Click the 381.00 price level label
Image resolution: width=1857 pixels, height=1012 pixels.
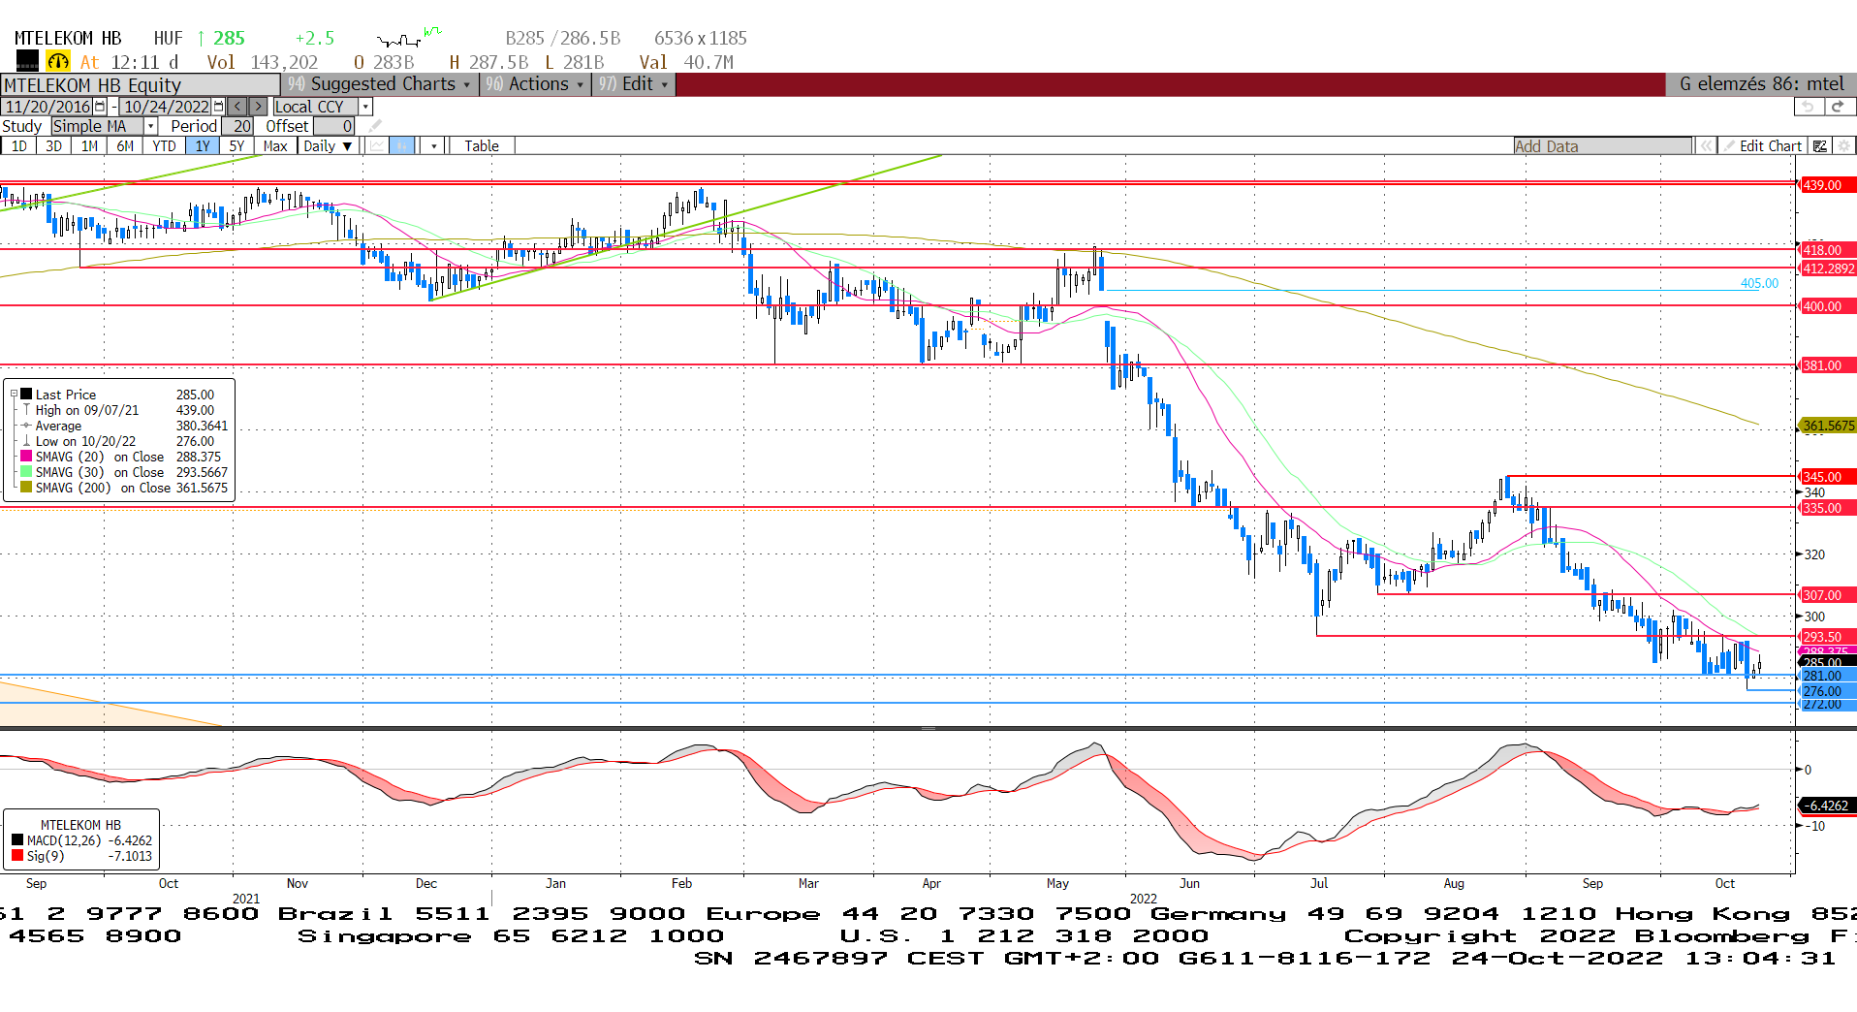coord(1826,365)
